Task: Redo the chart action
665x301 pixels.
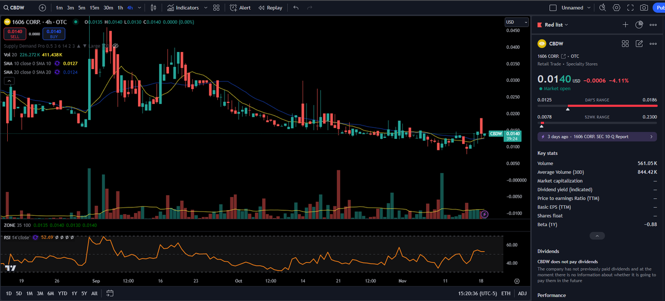Action: pyautogui.click(x=309, y=8)
